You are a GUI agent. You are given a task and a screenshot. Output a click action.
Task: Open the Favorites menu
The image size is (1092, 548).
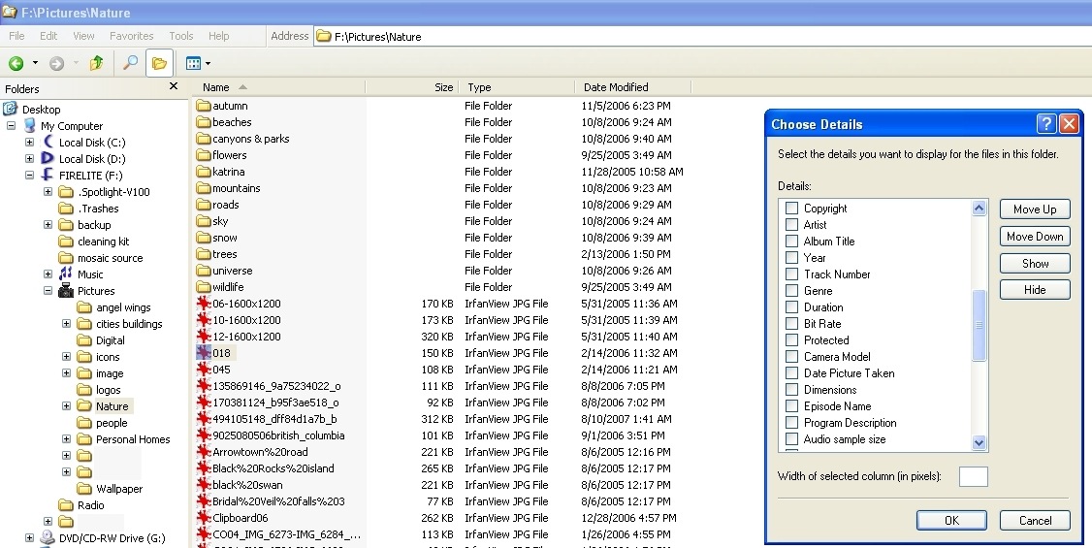tap(131, 36)
